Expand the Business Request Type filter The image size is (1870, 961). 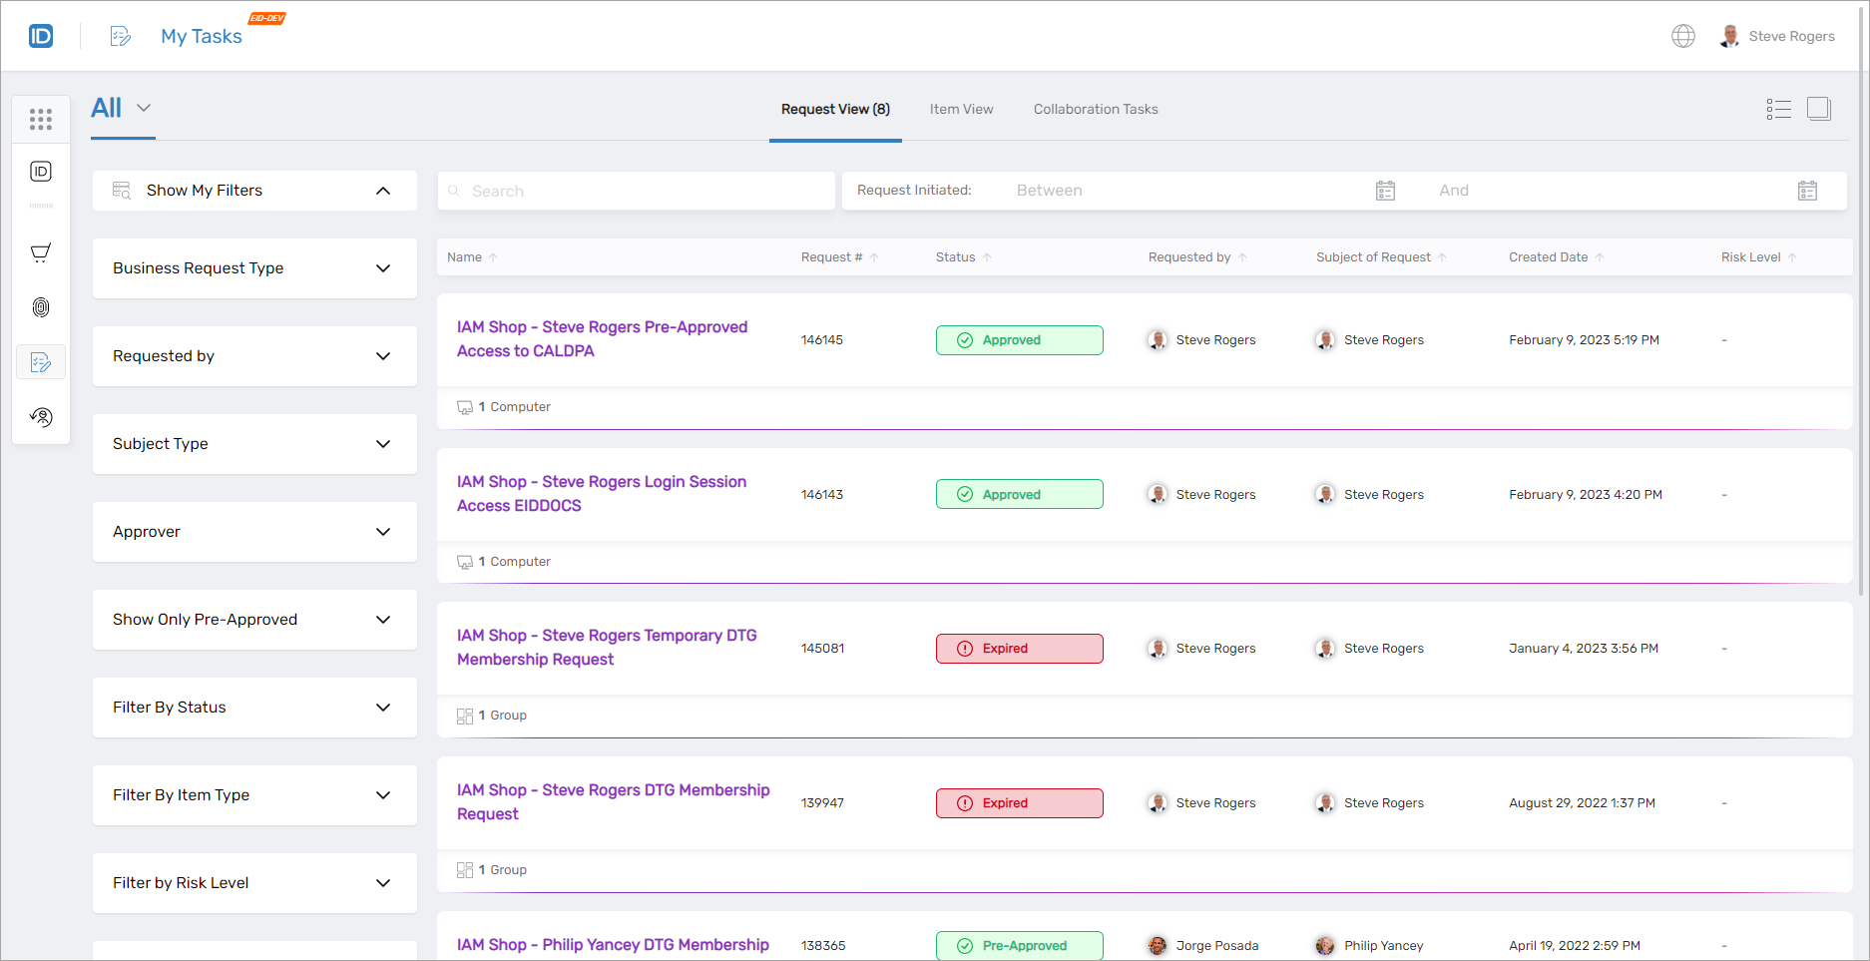(x=383, y=267)
